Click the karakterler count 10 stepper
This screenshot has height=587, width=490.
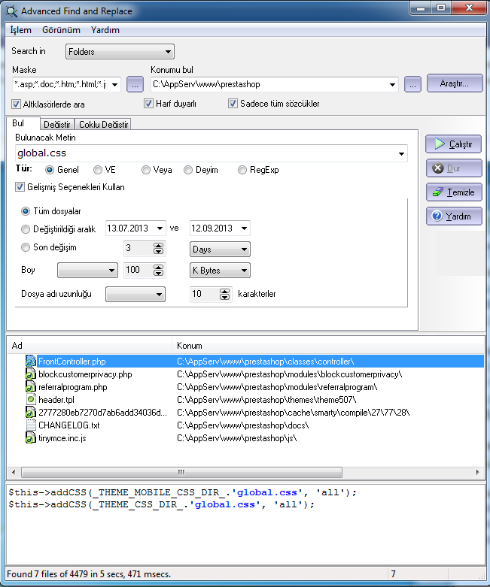[224, 294]
